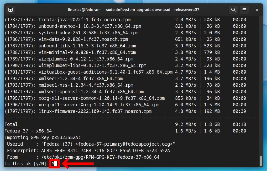Click the '(1797/1797):' counter
Screen dimensions: 267x171
pos(20,111)
